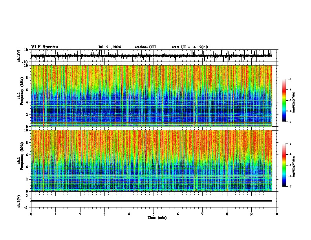The image size is (311, 240).
Task: Select the "ch.2 Frequency (kHz)" axis label
Action: coord(20,156)
